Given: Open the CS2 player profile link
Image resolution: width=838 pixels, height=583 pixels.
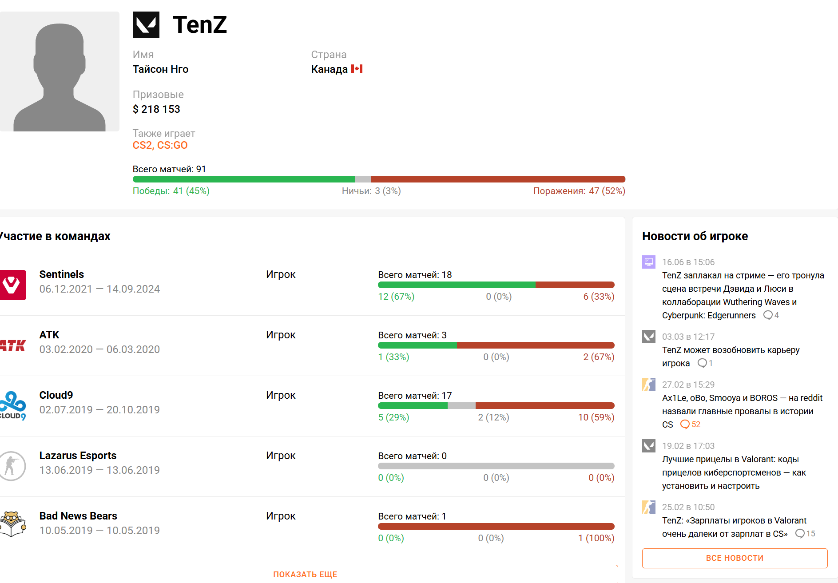Looking at the screenshot, I should (142, 145).
